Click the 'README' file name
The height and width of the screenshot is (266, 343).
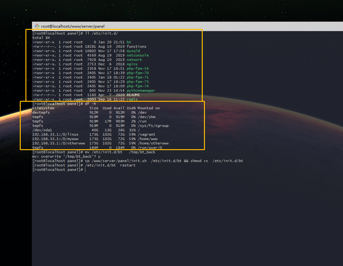click(133, 95)
